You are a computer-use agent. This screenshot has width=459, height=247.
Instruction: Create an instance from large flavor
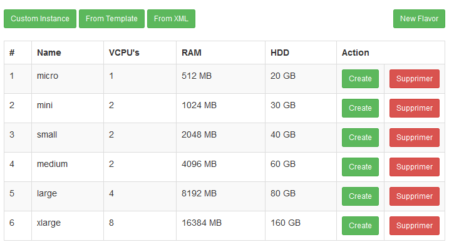click(360, 196)
